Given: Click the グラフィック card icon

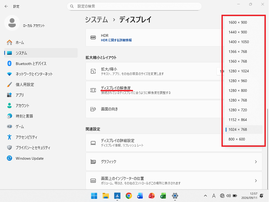Looking at the screenshot, I should (93, 162).
